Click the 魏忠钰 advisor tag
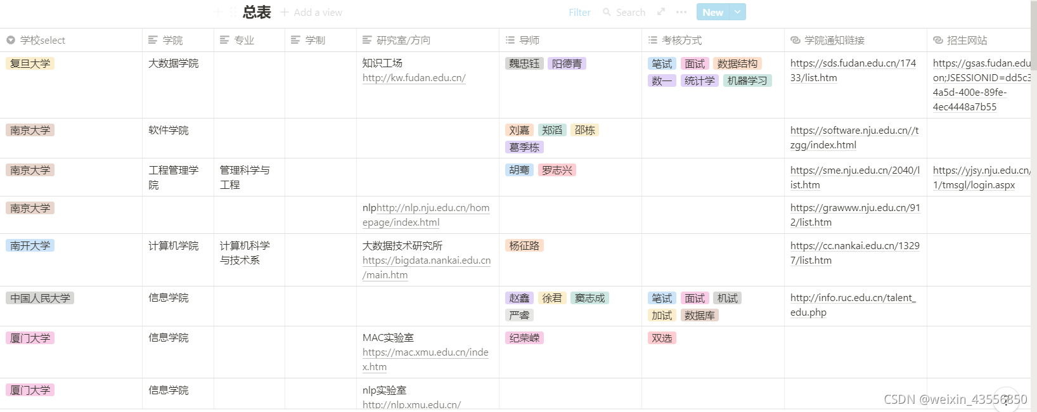 point(524,63)
